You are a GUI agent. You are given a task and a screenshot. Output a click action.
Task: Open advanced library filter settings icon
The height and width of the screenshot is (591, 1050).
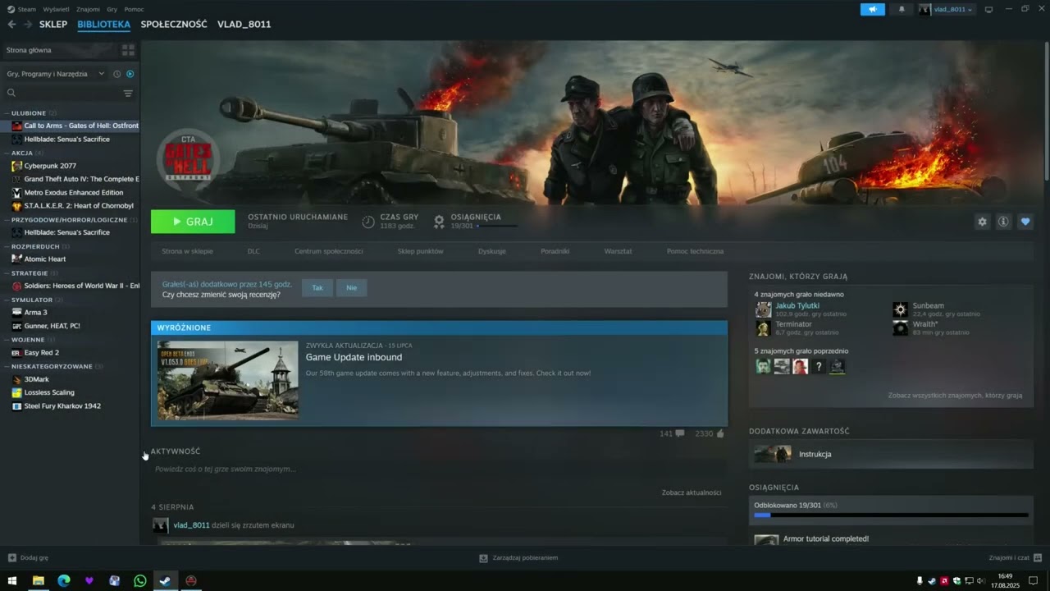click(x=128, y=94)
